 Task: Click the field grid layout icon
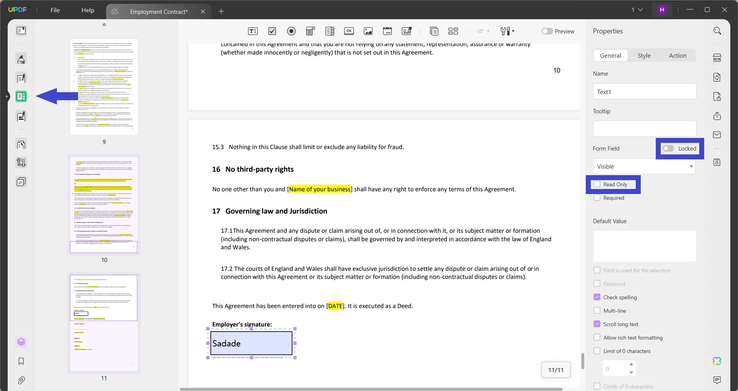(x=453, y=31)
